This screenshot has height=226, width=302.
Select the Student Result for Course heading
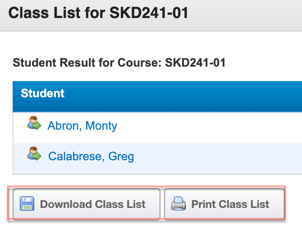coord(119,63)
